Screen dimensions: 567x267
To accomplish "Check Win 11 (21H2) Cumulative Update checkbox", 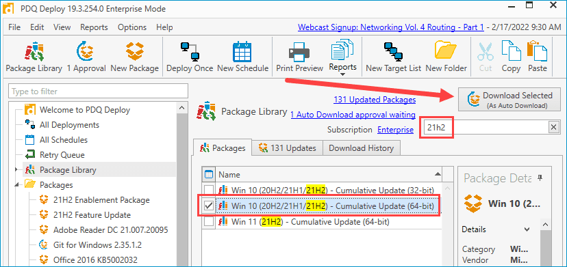I will (209, 222).
